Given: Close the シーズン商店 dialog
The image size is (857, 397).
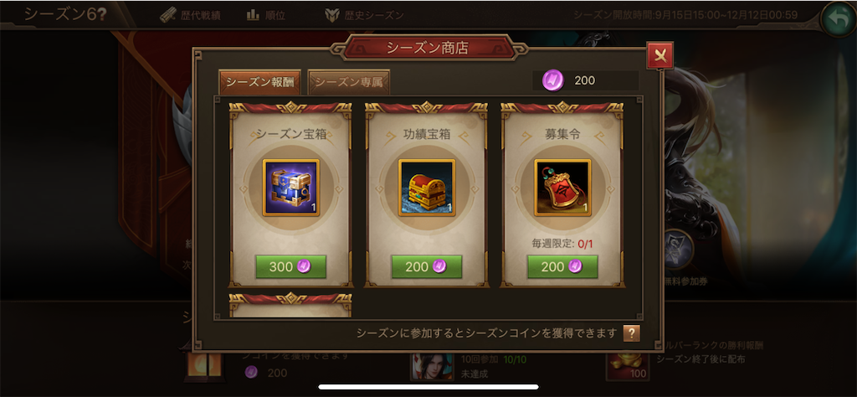Looking at the screenshot, I should [659, 56].
